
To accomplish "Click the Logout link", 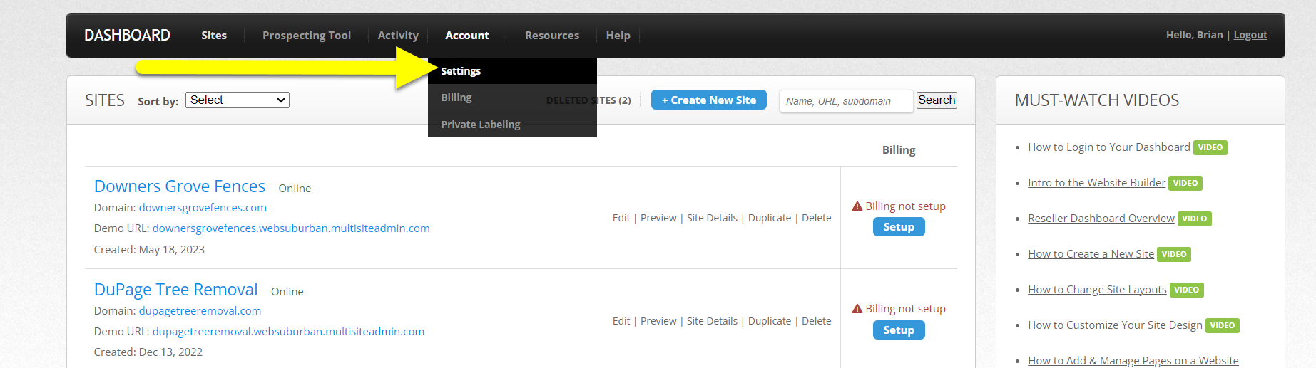I will 1250,35.
